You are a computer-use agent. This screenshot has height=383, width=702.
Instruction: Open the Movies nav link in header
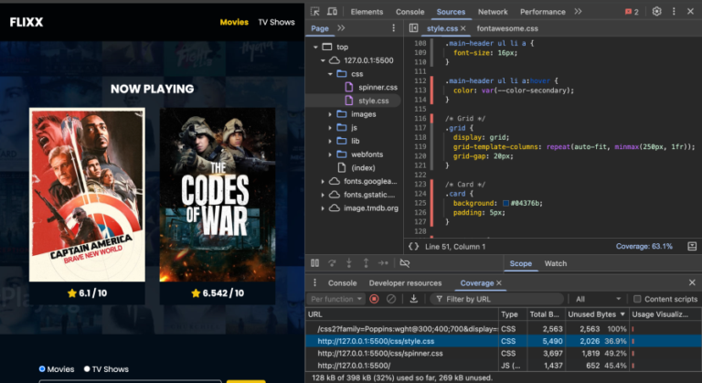click(234, 22)
